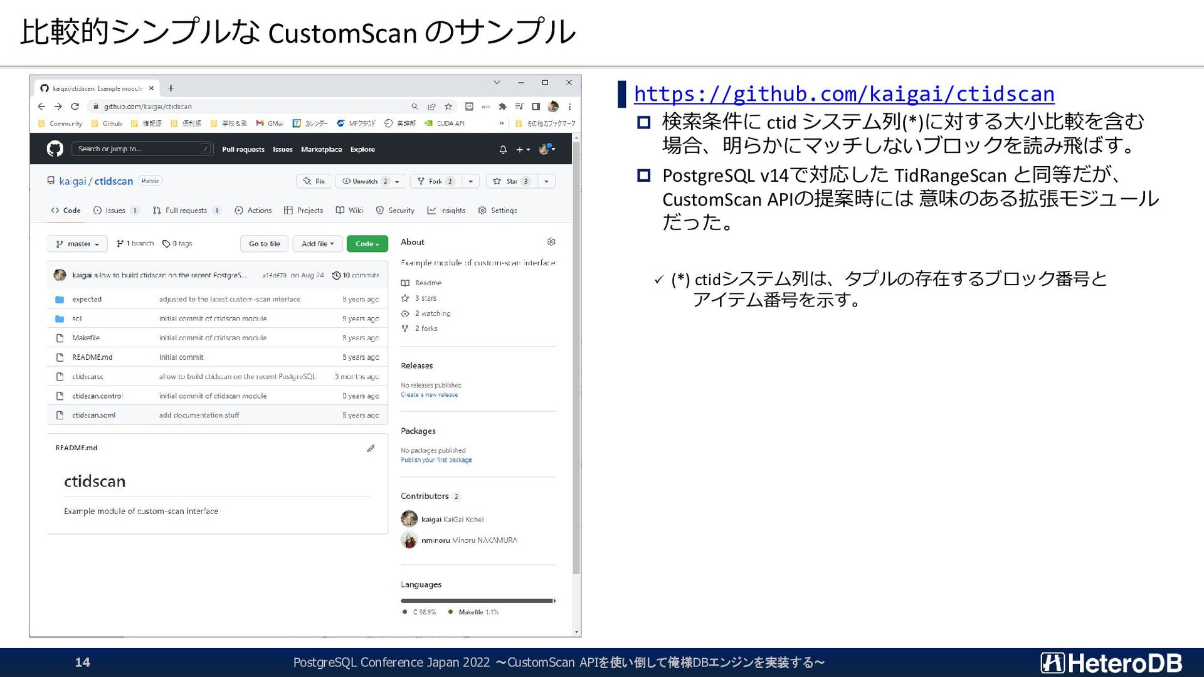This screenshot has width=1204, height=677.
Task: Expand the Add file dropdown
Action: 317,244
